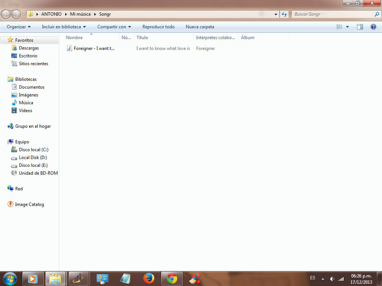Image resolution: width=382 pixels, height=286 pixels.
Task: Launch Firefox from the taskbar
Action: point(149,279)
